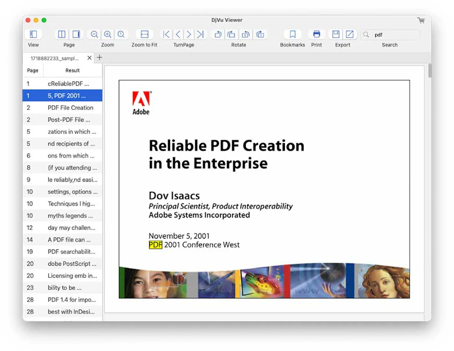Click the Export edit pencil icon
This screenshot has width=454, height=351.
point(350,35)
